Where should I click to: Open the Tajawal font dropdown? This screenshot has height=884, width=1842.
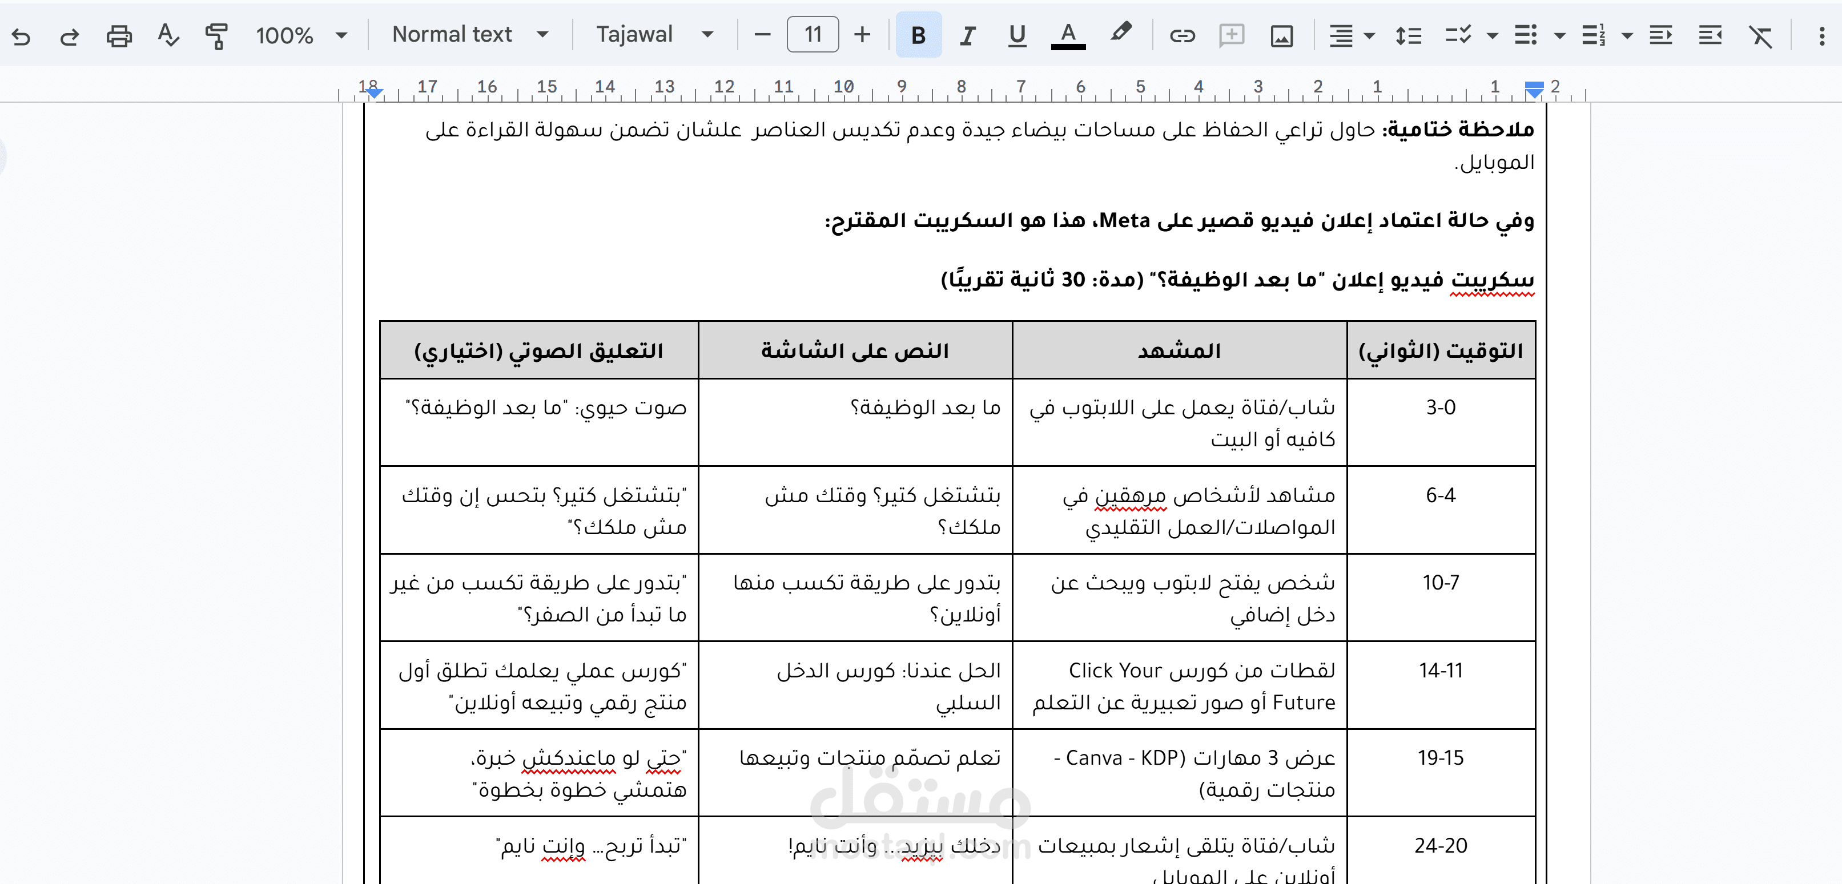pos(654,34)
